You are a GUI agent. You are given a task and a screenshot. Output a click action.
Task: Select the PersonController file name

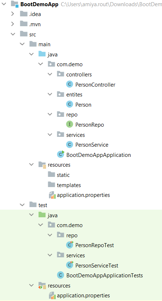click(x=95, y=85)
